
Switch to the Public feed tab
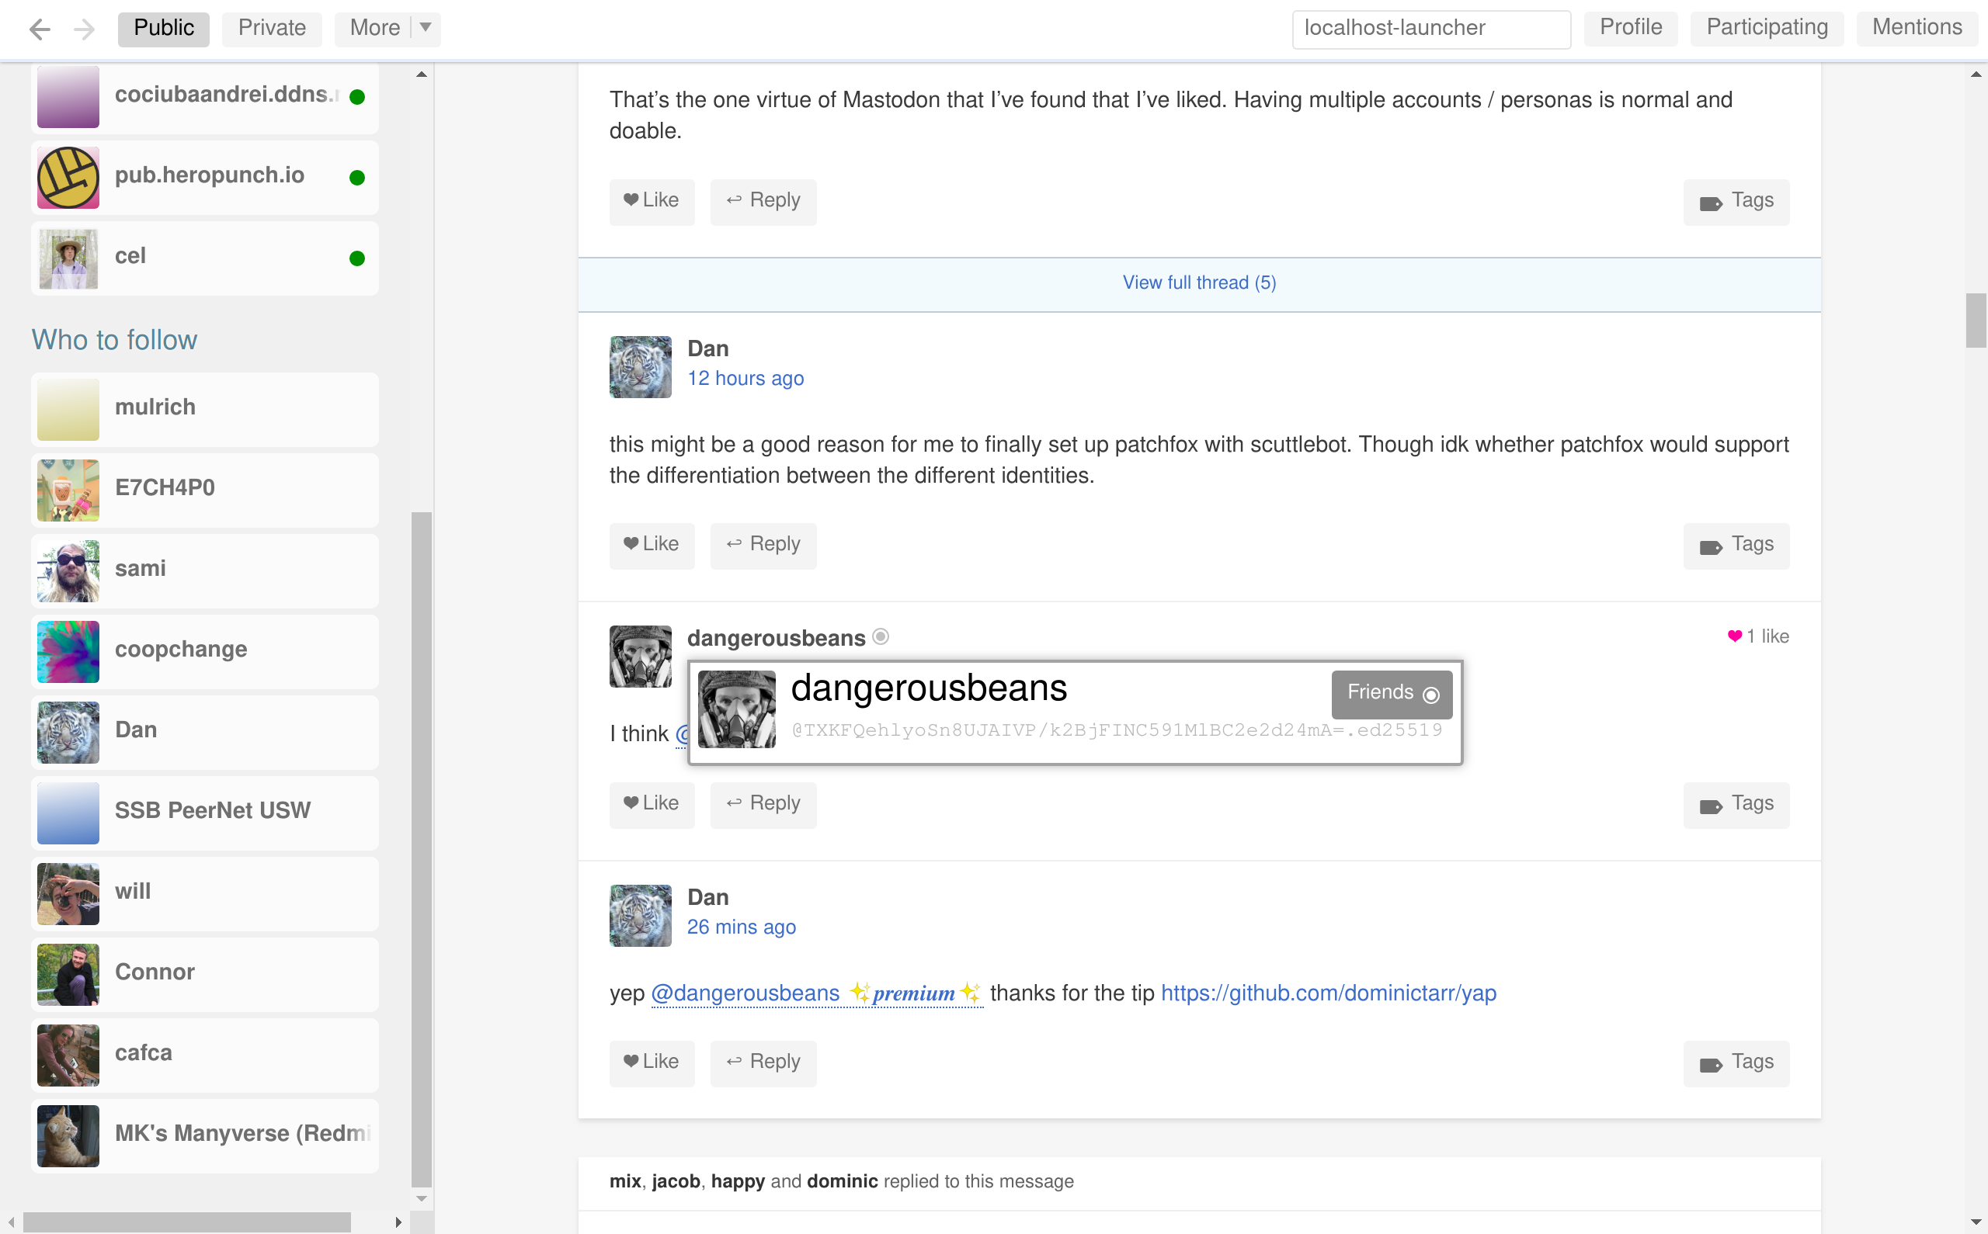click(x=163, y=29)
